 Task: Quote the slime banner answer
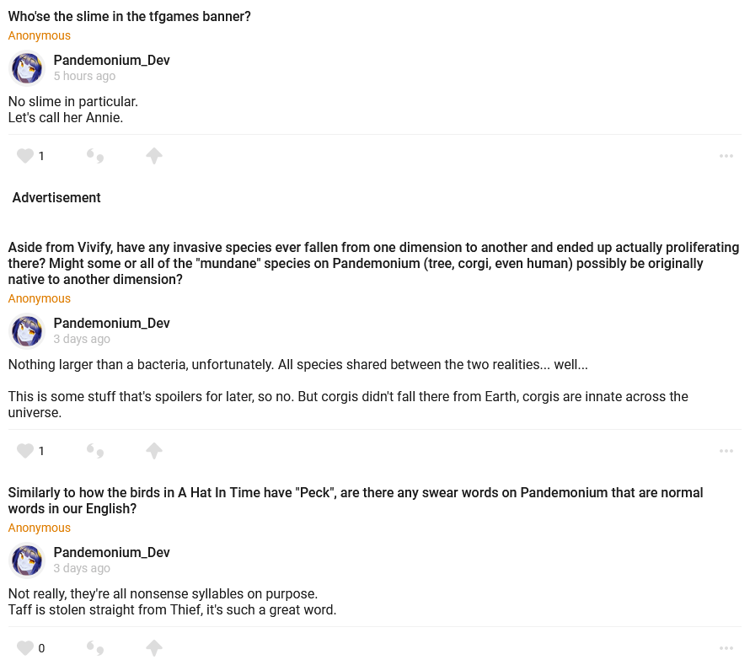[x=95, y=156]
